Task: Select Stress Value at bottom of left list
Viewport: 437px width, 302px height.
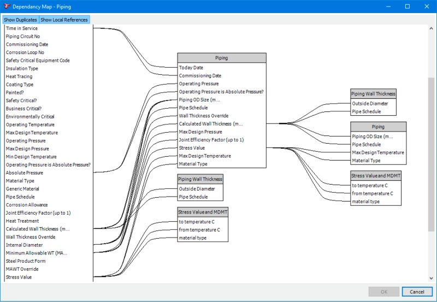Action: click(19, 277)
